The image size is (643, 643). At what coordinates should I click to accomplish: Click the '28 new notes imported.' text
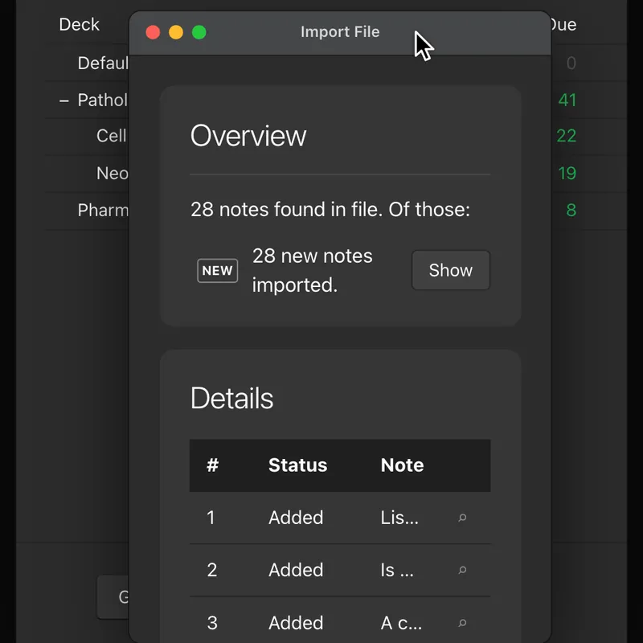[x=312, y=270]
